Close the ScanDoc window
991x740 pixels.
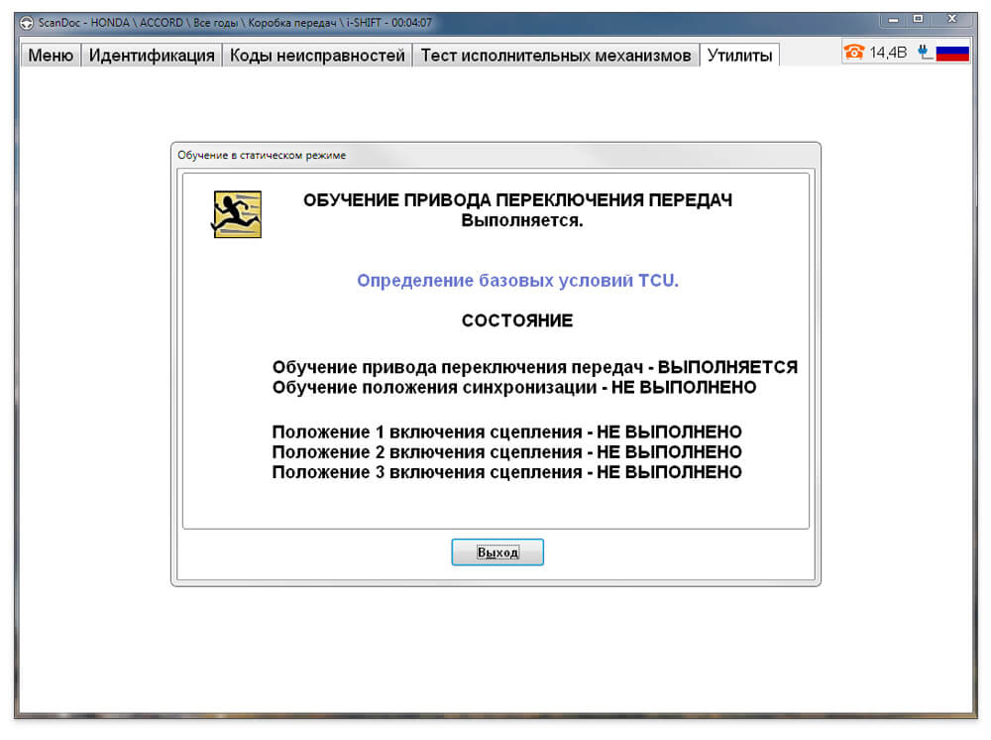952,20
